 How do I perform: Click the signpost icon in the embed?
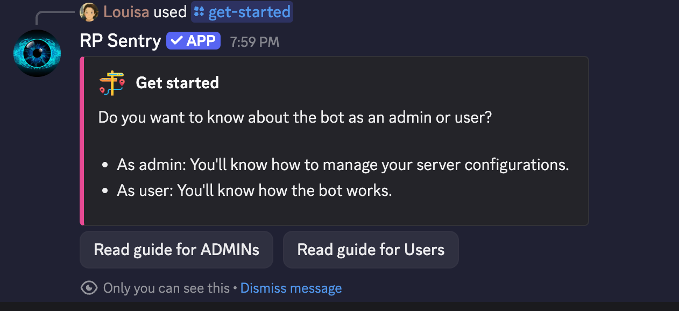(x=112, y=83)
